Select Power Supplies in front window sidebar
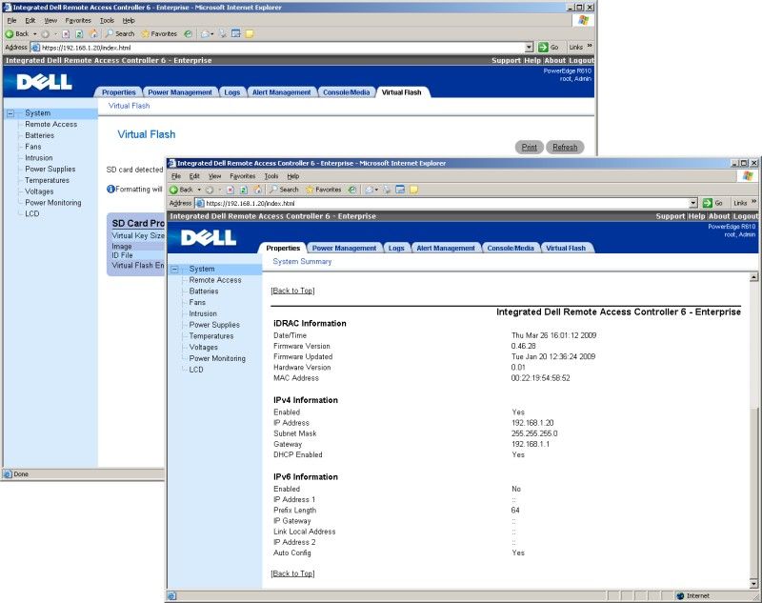 tap(214, 325)
